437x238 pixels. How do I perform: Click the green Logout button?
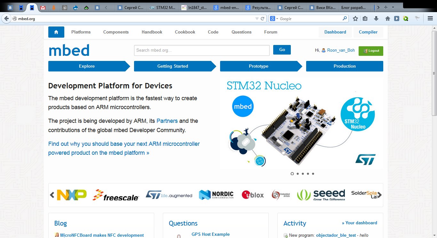pos(371,51)
